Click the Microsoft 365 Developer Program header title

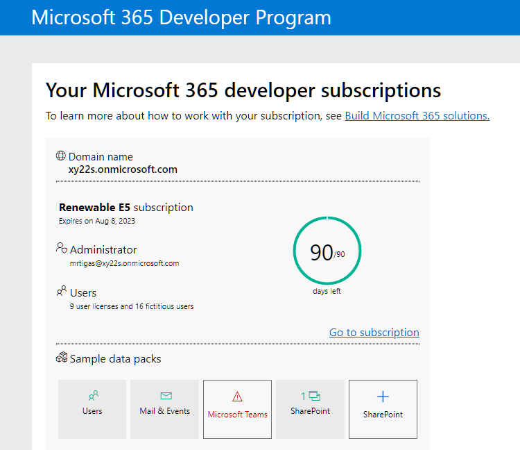(181, 17)
